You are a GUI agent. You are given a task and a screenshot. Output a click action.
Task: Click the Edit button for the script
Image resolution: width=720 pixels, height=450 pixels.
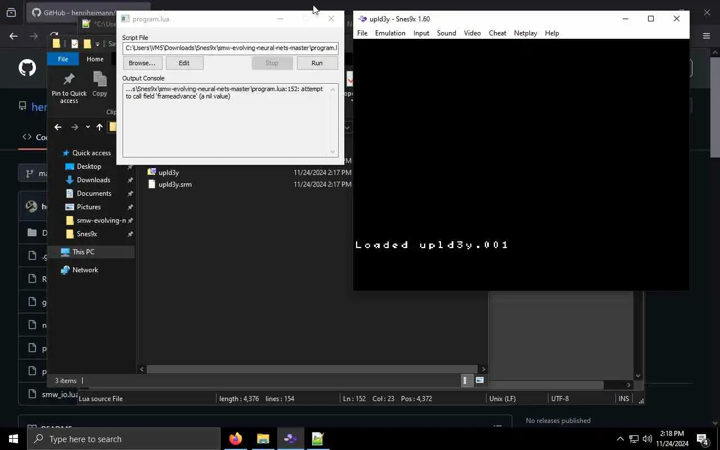click(184, 63)
